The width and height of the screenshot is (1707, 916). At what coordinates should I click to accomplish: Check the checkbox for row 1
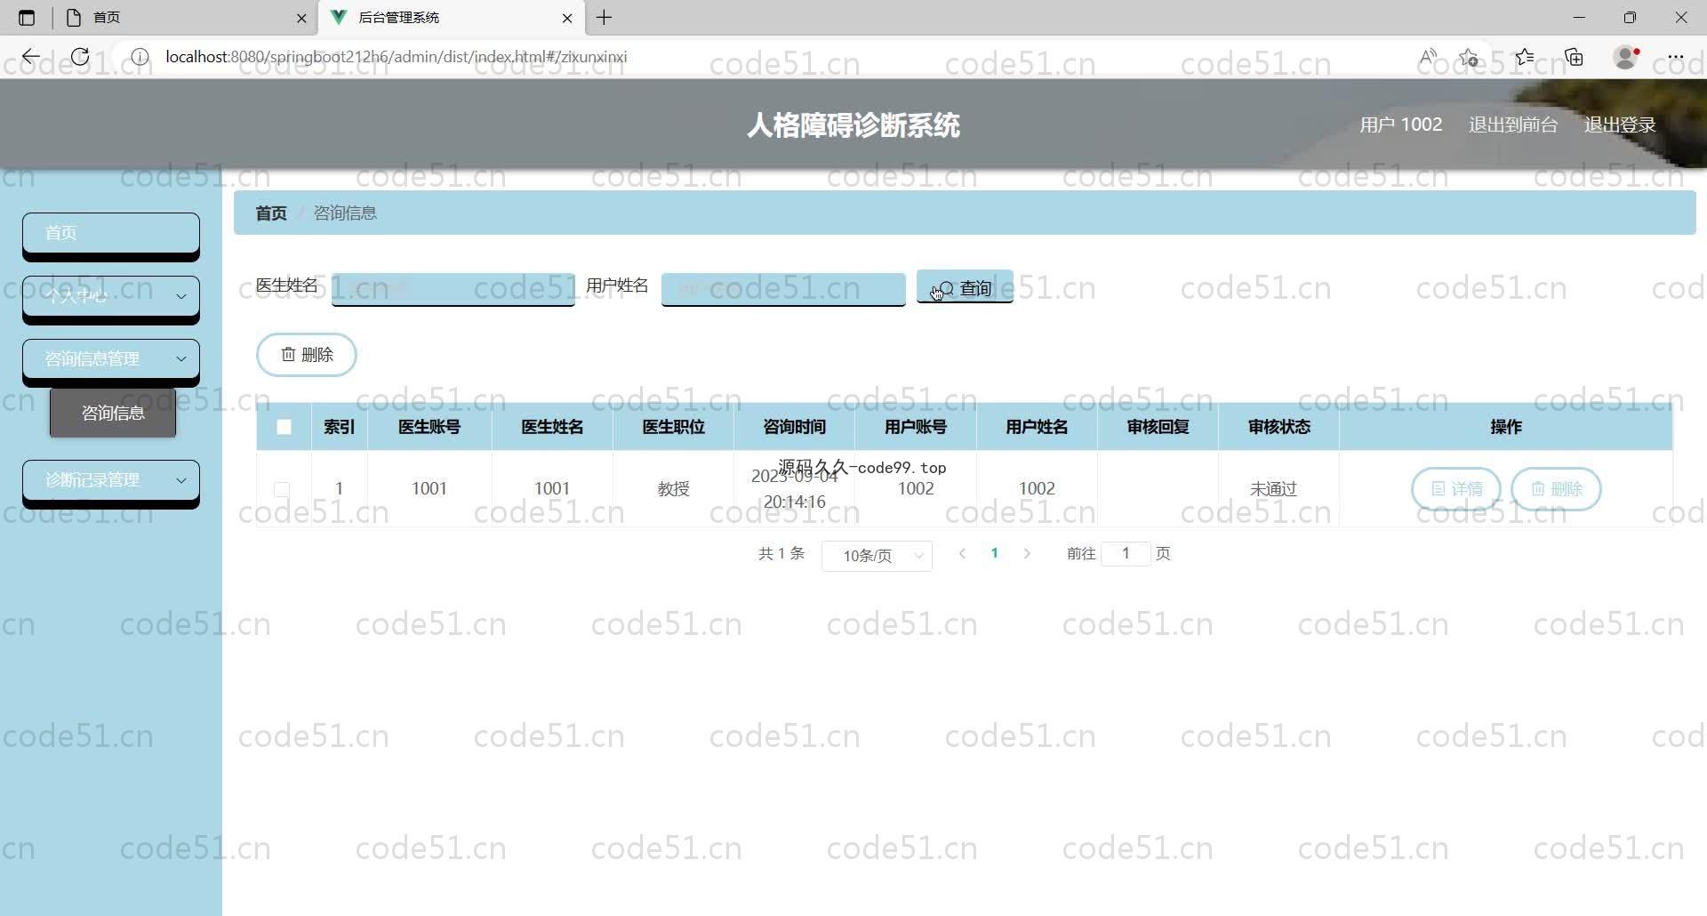pyautogui.click(x=282, y=489)
